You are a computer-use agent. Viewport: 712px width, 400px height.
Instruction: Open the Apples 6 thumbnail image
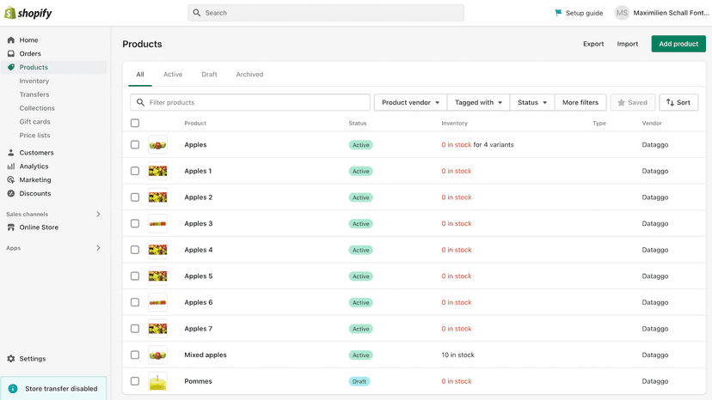(x=157, y=302)
